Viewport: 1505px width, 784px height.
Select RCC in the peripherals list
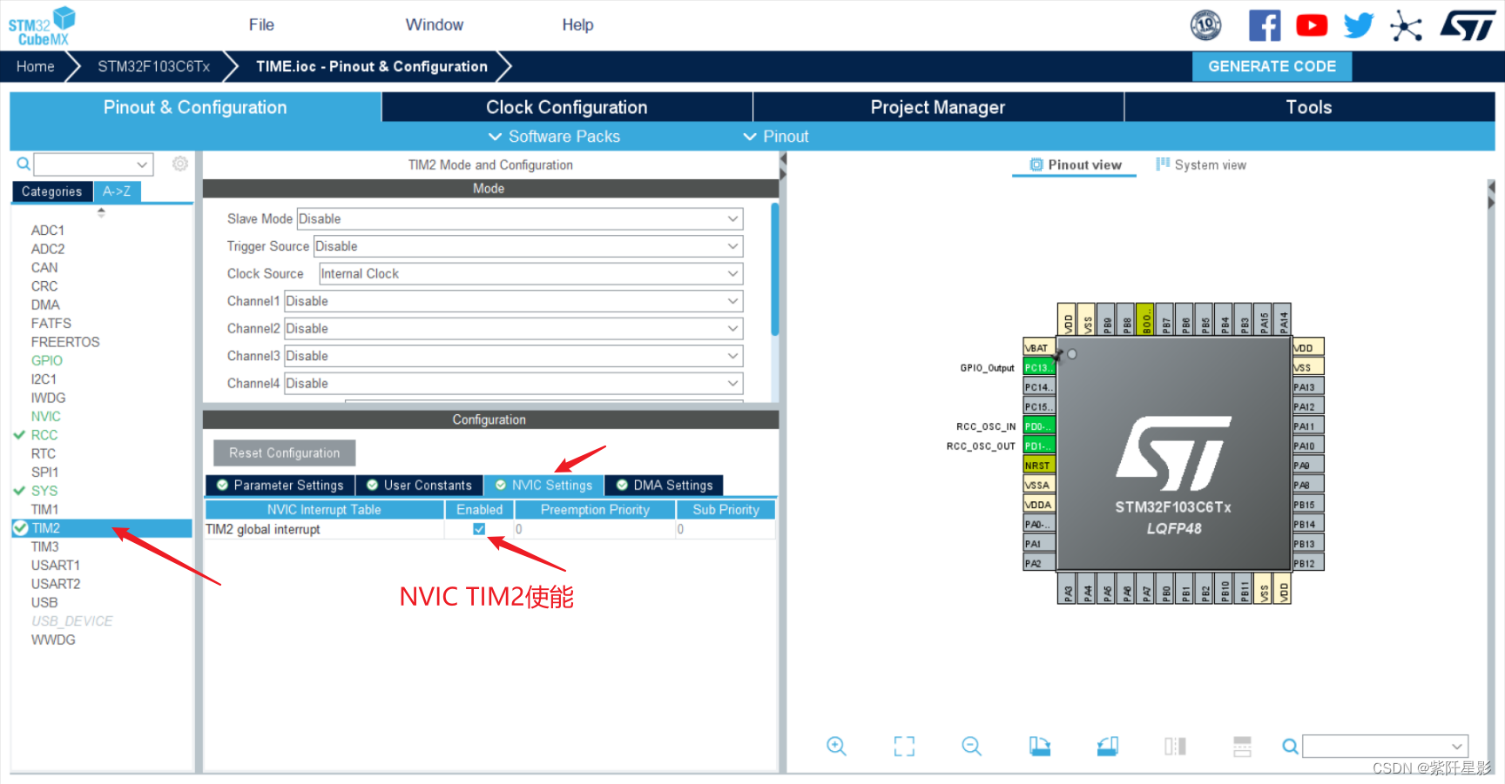coord(44,435)
